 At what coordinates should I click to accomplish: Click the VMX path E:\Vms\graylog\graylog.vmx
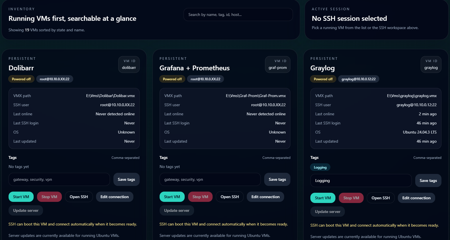click(412, 96)
